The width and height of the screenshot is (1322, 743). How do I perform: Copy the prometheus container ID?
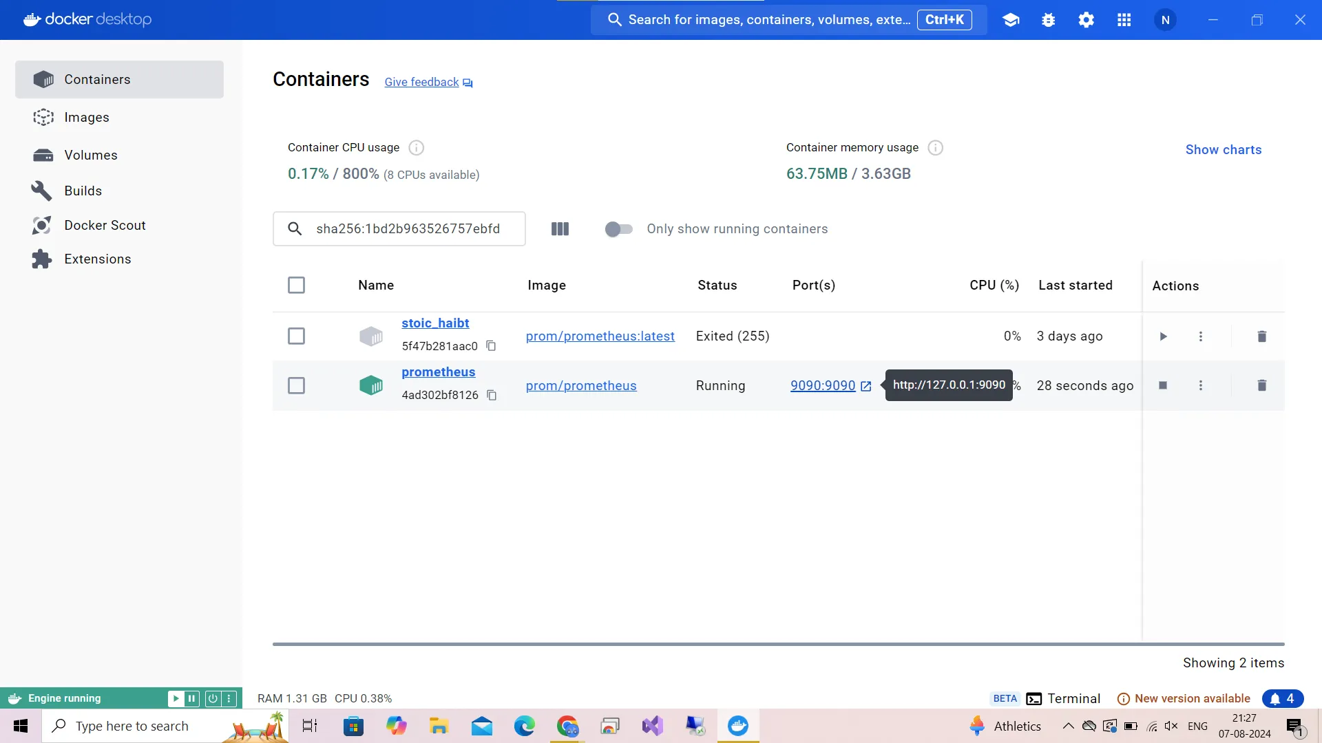pyautogui.click(x=492, y=396)
